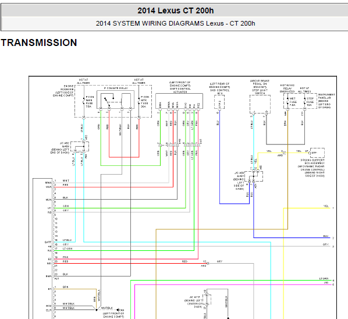Viewport: 348px width, 319px height.
Task: Click the MWA terminal label at pin 1
Action: tap(48, 183)
